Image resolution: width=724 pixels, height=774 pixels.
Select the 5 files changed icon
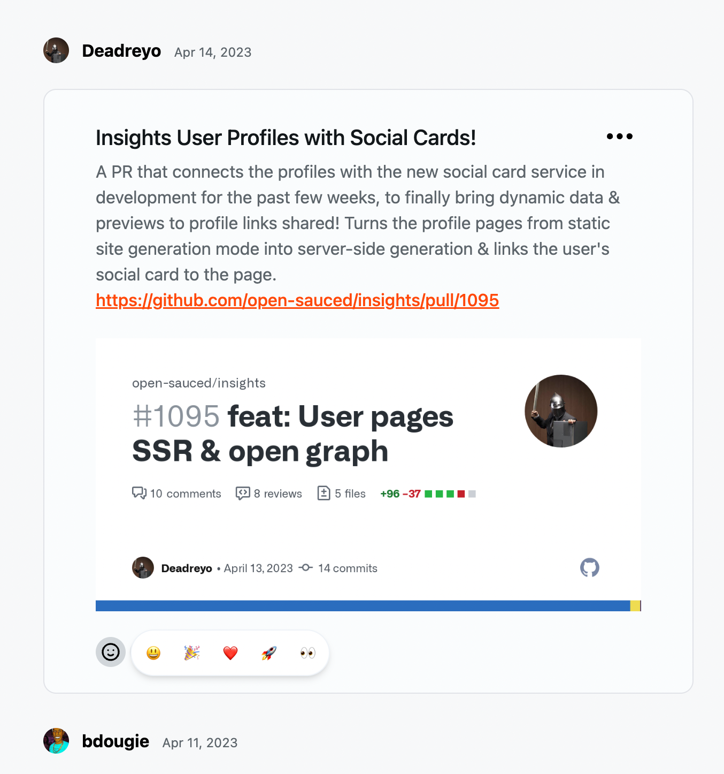(x=325, y=493)
